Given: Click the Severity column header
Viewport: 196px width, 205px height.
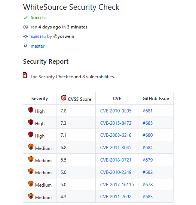Looking at the screenshot, I should 40,99.
